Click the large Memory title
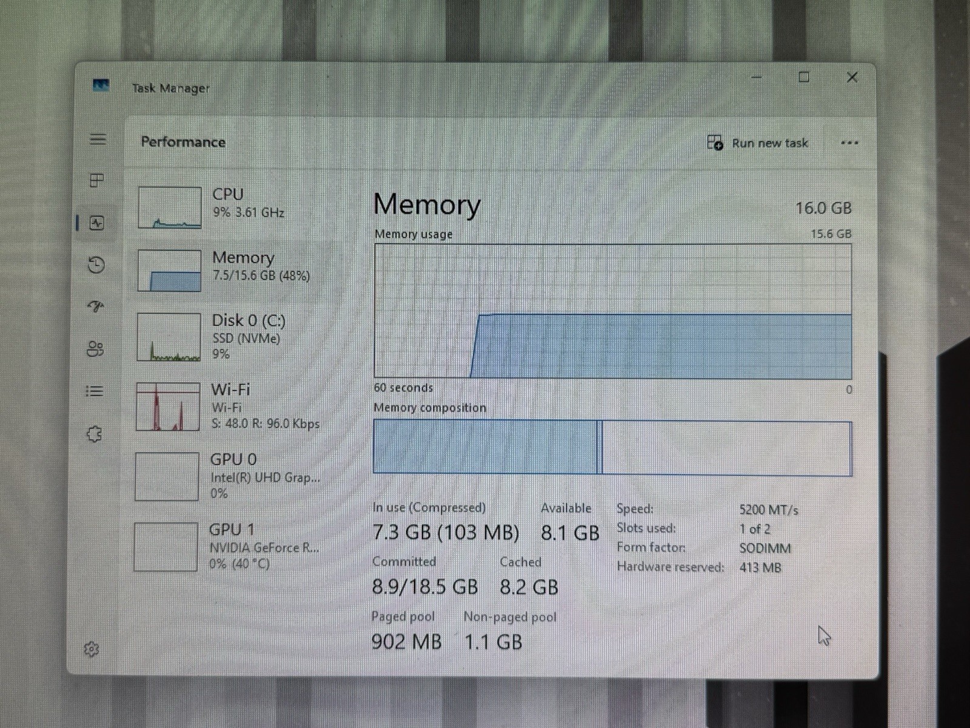This screenshot has height=728, width=970. coord(427,205)
